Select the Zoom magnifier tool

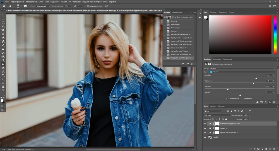[x=3, y=90]
